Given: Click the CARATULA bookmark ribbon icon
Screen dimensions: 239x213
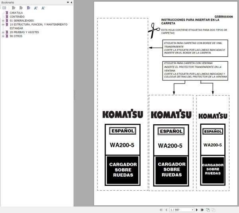Looking at the screenshot, I should click(7, 13).
